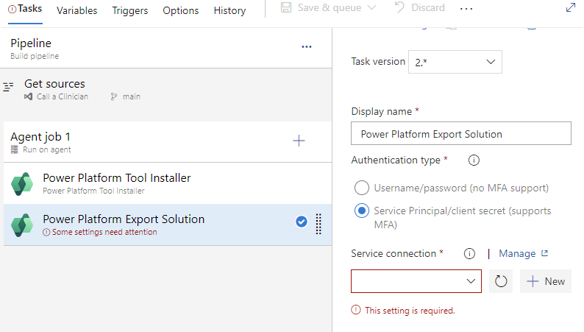The height and width of the screenshot is (332, 584).
Task: Click the Authentication type info icon
Action: click(x=474, y=160)
